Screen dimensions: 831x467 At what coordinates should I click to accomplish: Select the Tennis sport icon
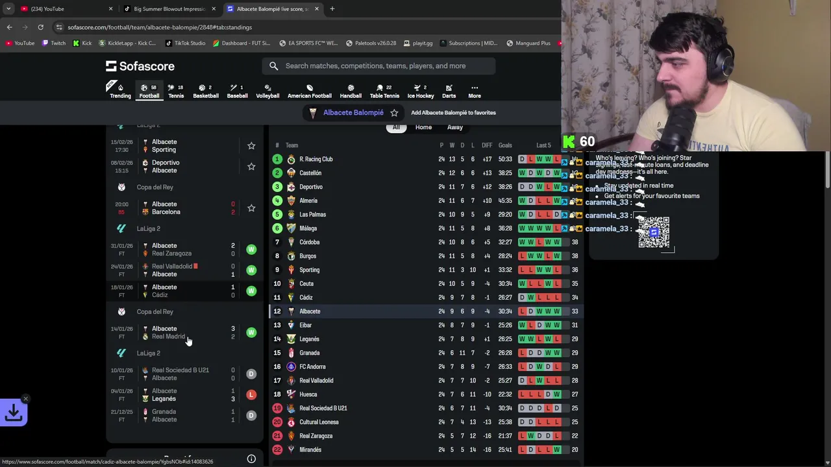(176, 91)
